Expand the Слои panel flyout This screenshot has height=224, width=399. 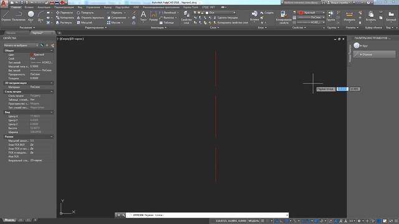tap(214, 27)
